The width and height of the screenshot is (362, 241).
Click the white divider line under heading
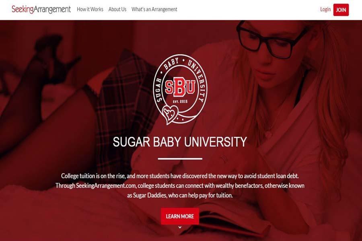(x=180, y=159)
